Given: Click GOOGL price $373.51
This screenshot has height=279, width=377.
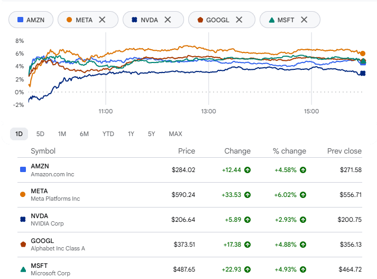Looking at the screenshot, I should pos(185,245).
